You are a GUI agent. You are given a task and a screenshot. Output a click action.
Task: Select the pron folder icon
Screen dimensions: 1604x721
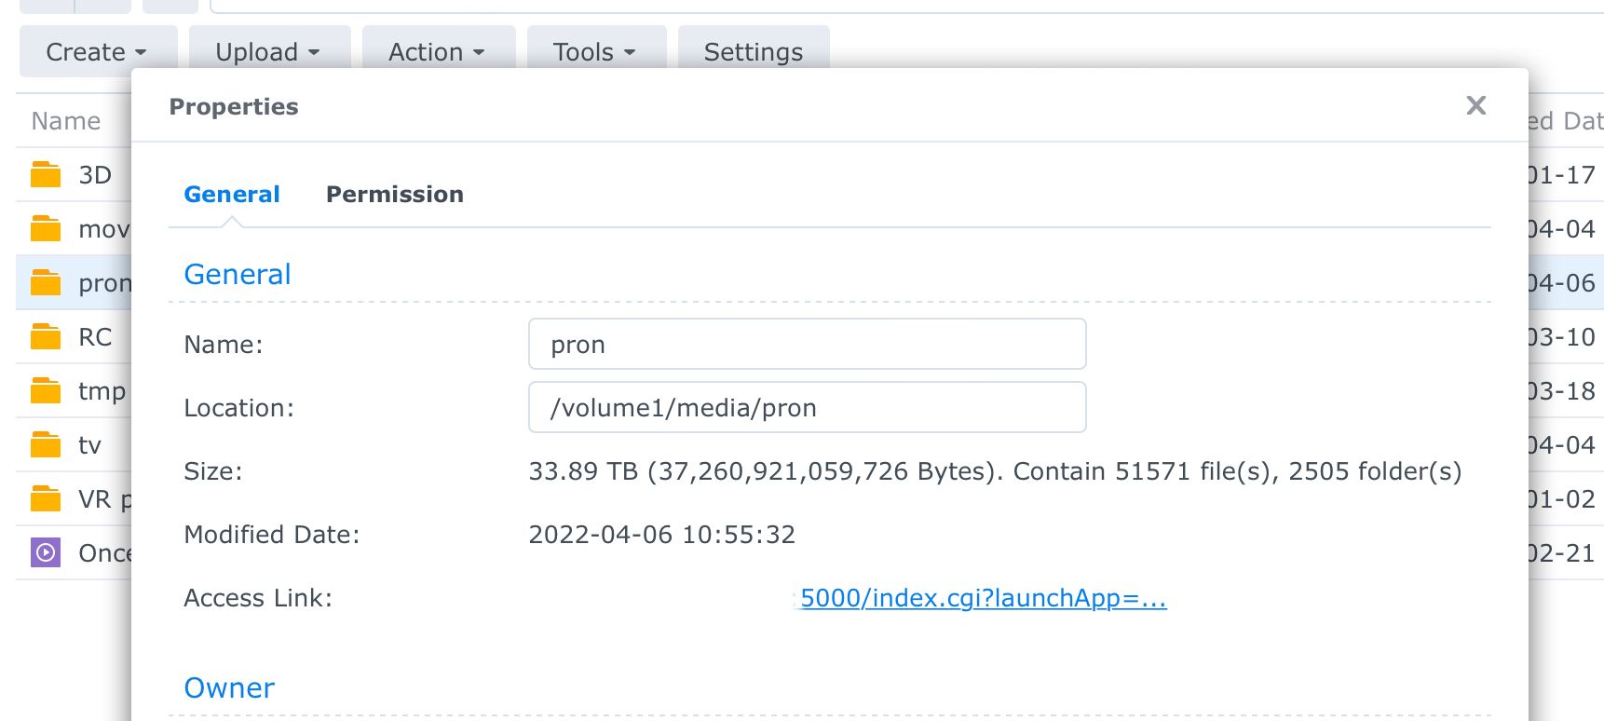(46, 282)
